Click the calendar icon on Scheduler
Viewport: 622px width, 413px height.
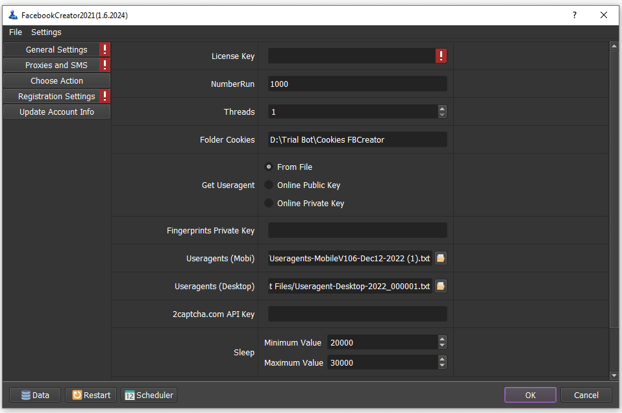coord(130,395)
